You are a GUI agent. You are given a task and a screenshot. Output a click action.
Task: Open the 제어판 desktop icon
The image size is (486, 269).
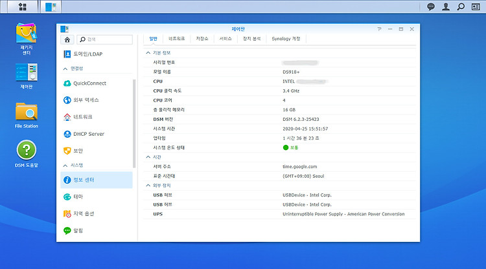click(27, 76)
